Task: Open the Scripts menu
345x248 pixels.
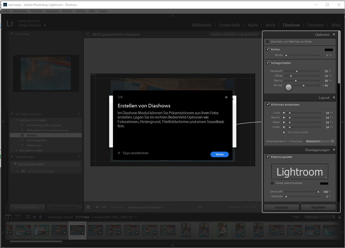Action: 103,11
